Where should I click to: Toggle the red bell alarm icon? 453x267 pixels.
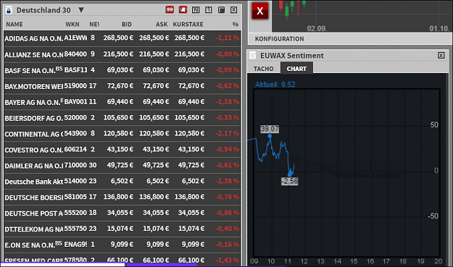(x=183, y=10)
